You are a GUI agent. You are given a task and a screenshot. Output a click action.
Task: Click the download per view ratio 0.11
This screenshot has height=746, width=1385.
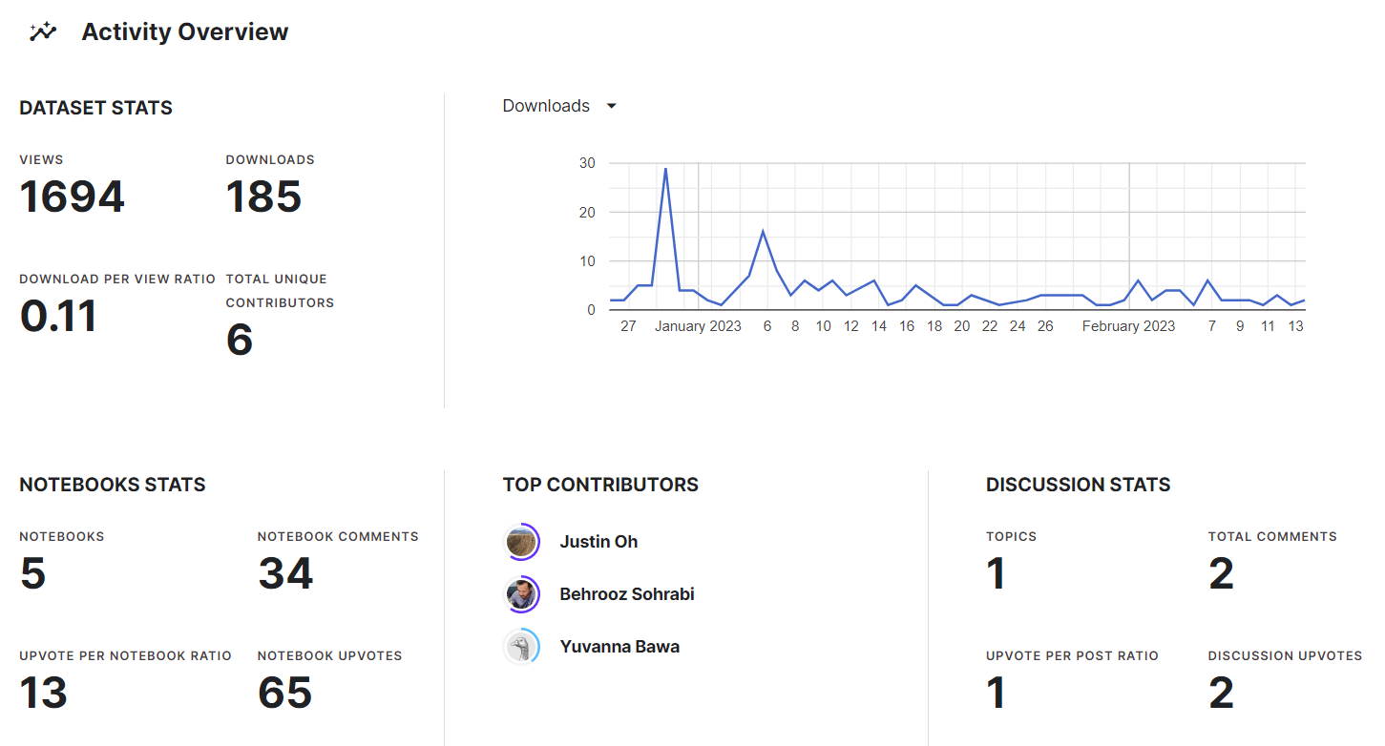pos(58,316)
